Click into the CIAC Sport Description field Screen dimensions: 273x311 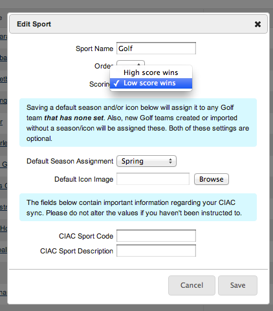156,251
